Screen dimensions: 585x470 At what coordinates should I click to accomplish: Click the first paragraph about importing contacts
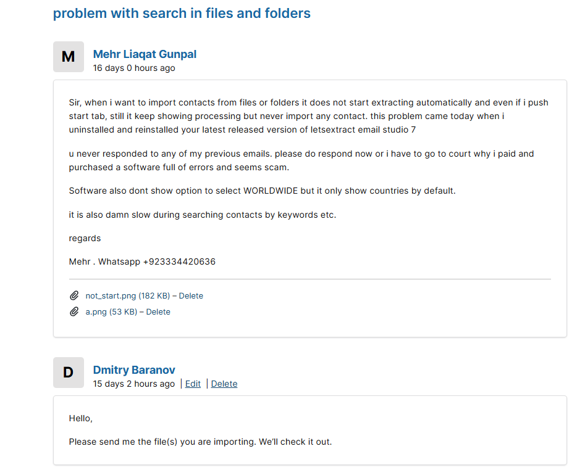pos(308,116)
